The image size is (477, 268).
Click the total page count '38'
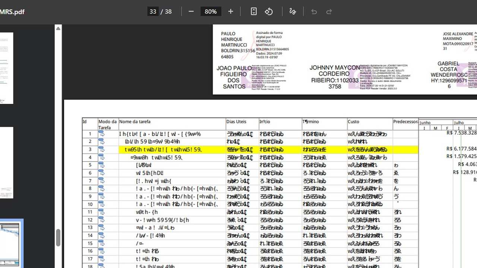tap(168, 12)
